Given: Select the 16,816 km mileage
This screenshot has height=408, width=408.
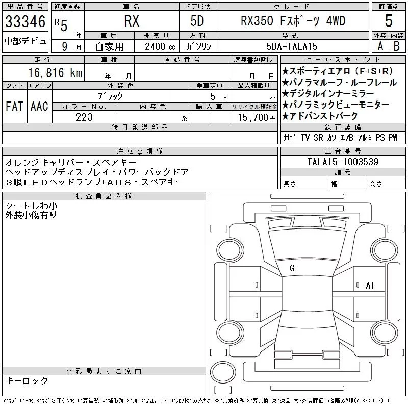Looking at the screenshot, I should (55, 72).
